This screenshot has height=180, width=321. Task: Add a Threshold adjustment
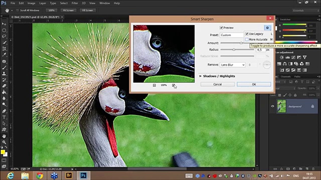293,70
